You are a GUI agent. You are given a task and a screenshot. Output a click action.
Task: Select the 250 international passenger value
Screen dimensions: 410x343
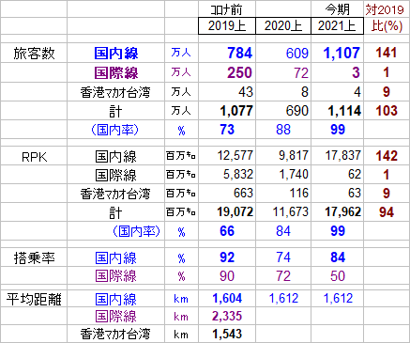point(239,72)
